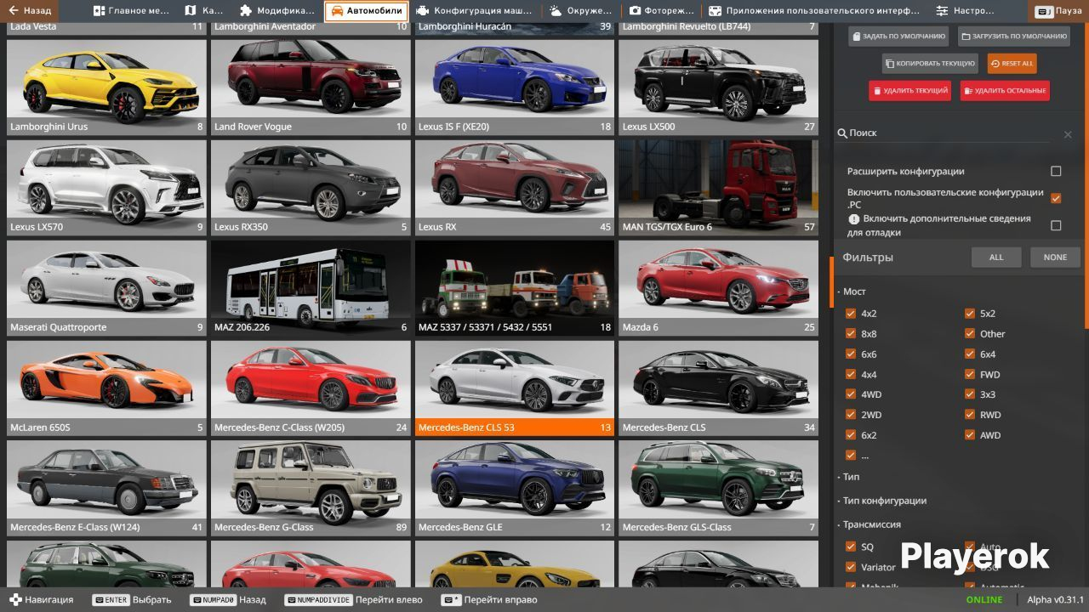Open the Главное меню tab
Viewport: 1089px width, 612px height.
(x=131, y=11)
